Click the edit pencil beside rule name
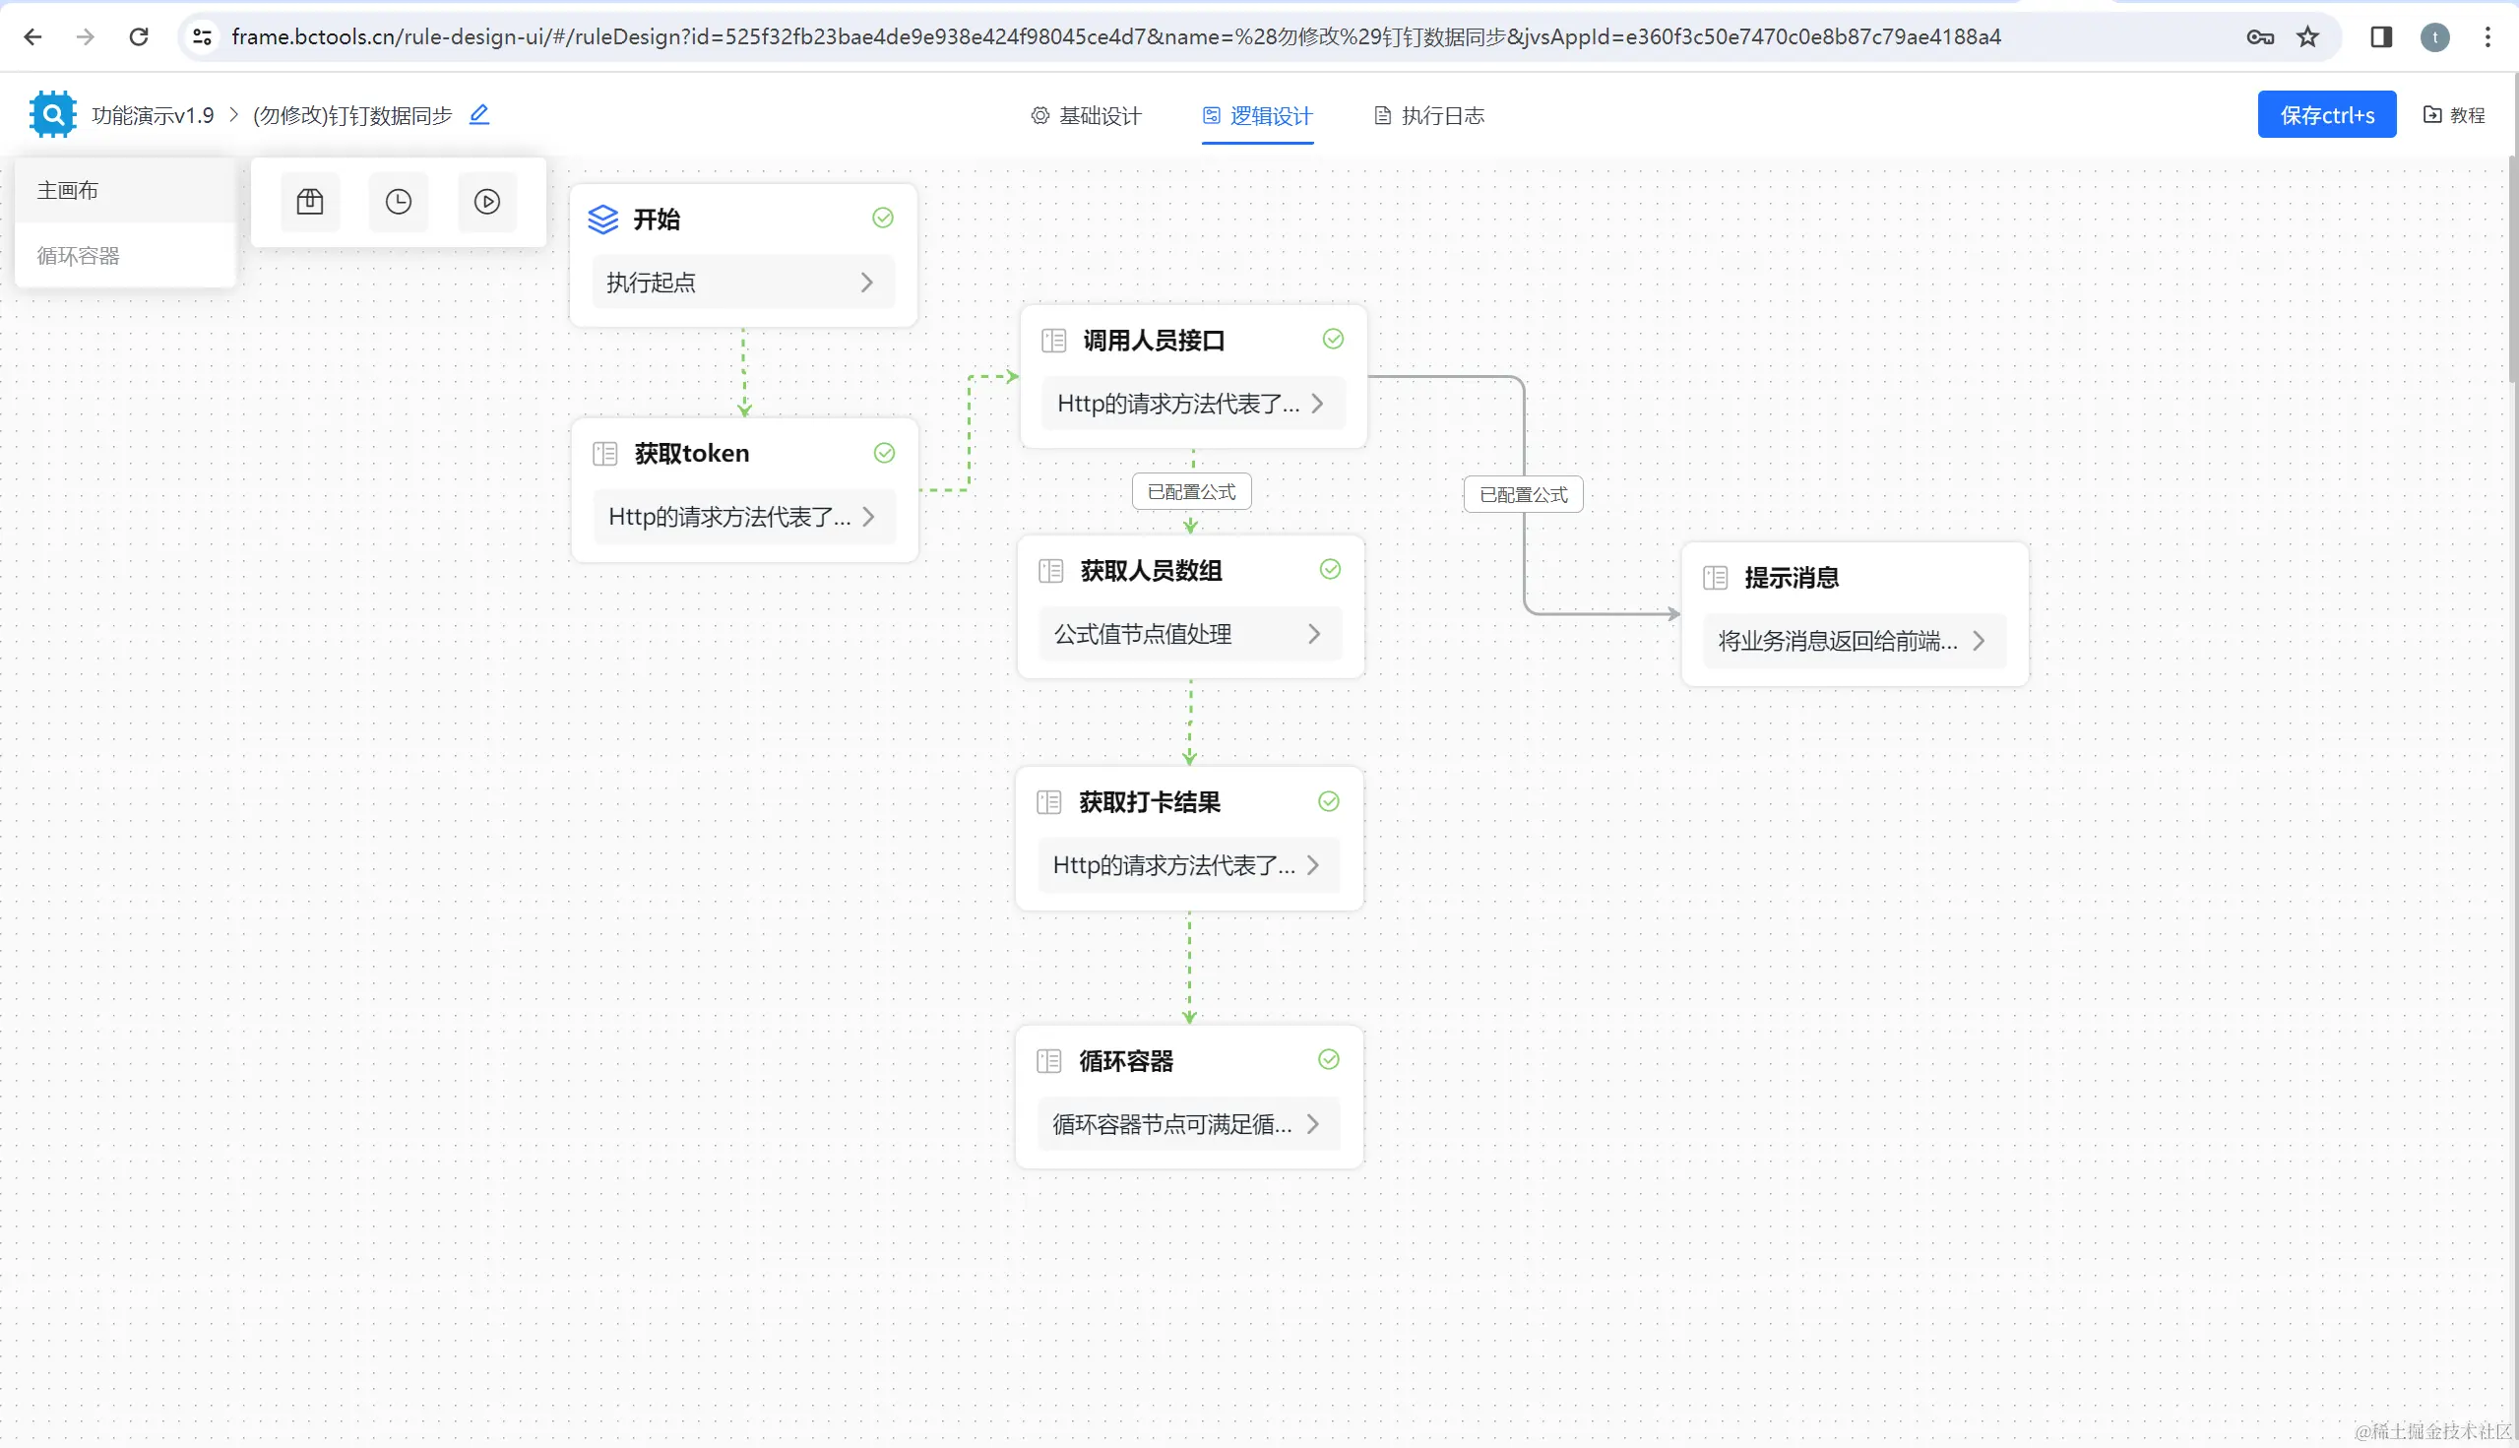 [479, 114]
